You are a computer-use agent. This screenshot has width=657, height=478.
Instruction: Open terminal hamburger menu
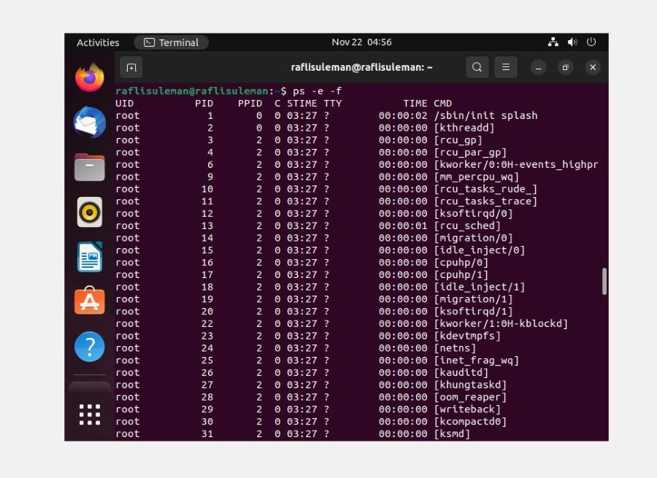(506, 67)
